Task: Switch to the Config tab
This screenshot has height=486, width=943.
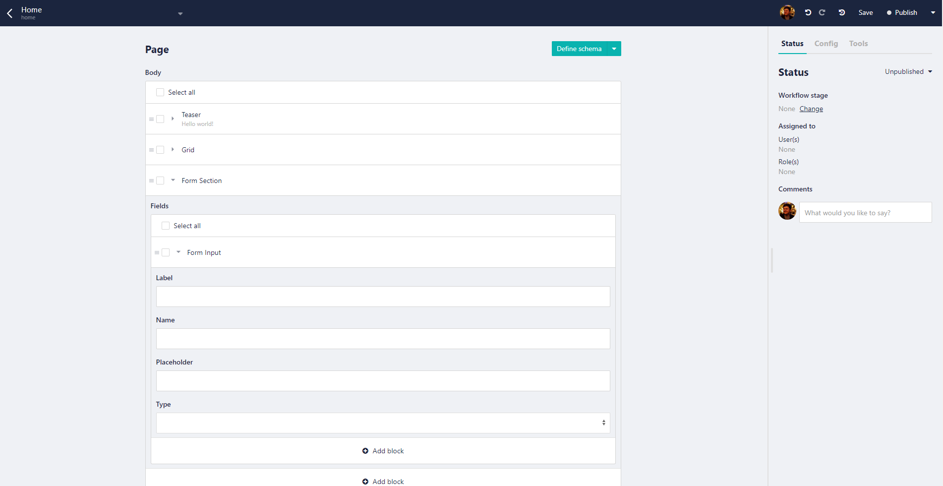Action: (826, 44)
